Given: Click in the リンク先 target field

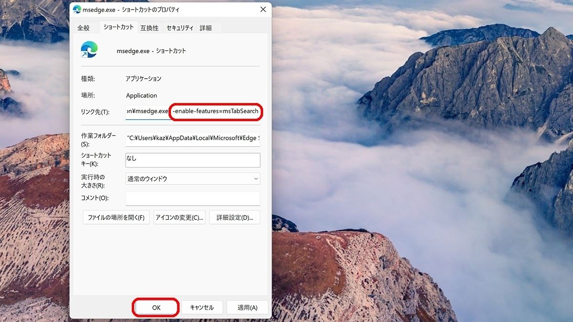Looking at the screenshot, I should point(193,112).
